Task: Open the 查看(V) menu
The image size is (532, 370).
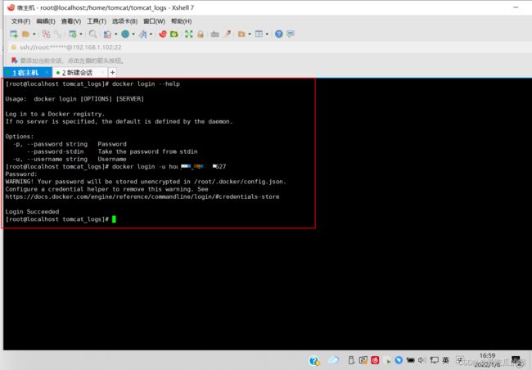Action: [x=71, y=21]
